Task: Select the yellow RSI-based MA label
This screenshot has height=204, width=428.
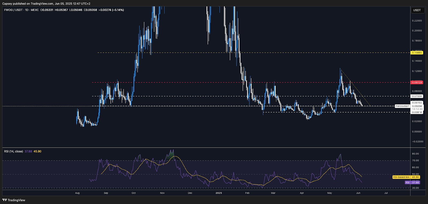Action: [401, 177]
